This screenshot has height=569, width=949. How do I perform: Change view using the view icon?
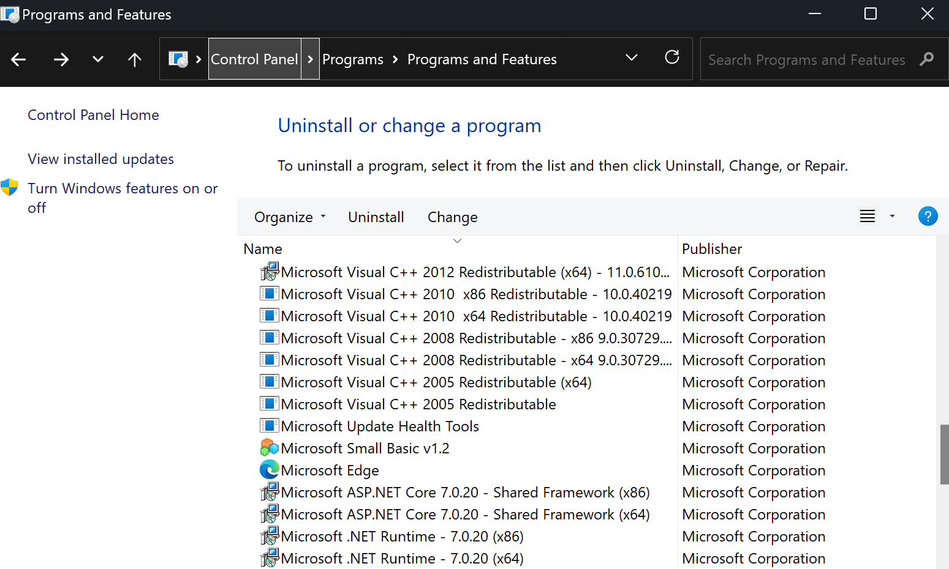[868, 216]
